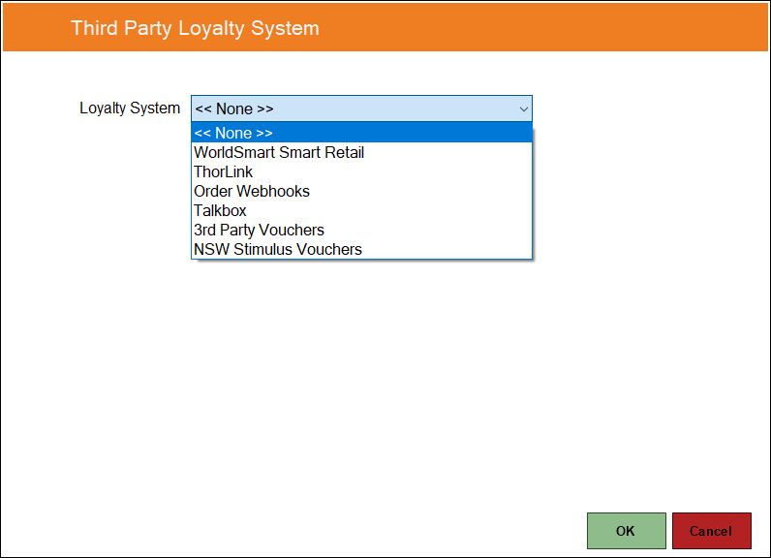Pick the Order Webhooks option
The image size is (771, 558).
point(361,191)
